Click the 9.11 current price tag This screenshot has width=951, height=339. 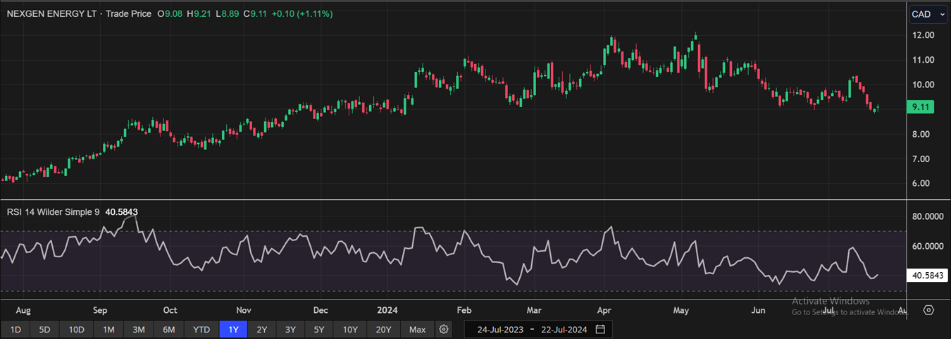coord(921,108)
